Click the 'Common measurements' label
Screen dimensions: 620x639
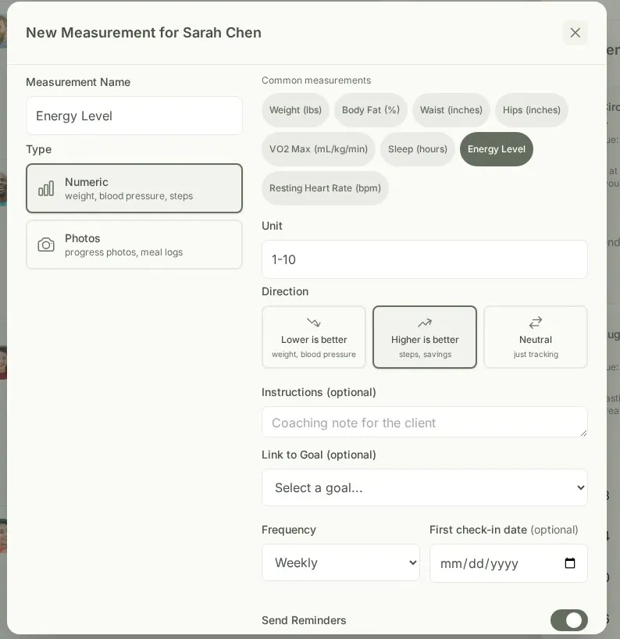pos(316,80)
